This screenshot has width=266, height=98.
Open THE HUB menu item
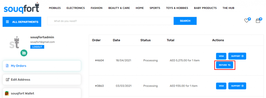[228, 8]
